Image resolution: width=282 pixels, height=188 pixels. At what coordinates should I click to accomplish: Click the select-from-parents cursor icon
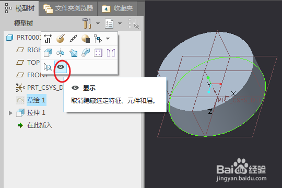point(98,39)
